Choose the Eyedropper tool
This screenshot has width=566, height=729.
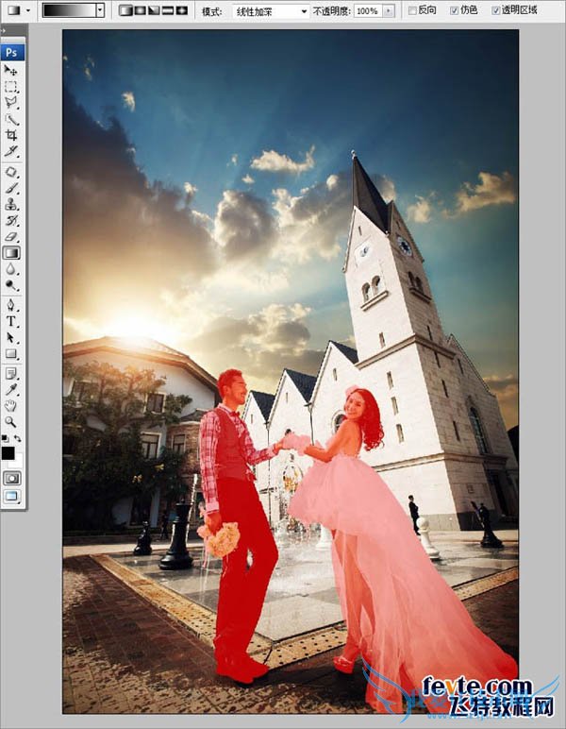click(x=11, y=389)
